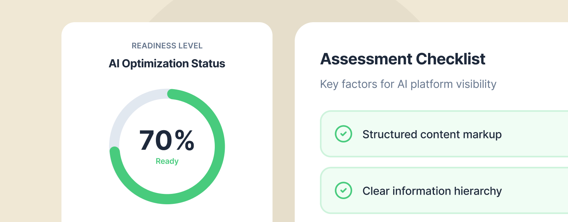Toggle the Structured content markup check icon

343,134
